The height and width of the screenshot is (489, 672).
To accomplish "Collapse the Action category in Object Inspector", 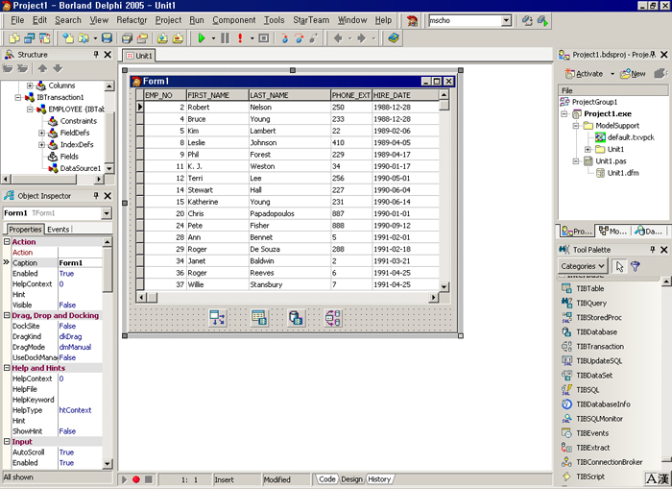I will [x=8, y=242].
